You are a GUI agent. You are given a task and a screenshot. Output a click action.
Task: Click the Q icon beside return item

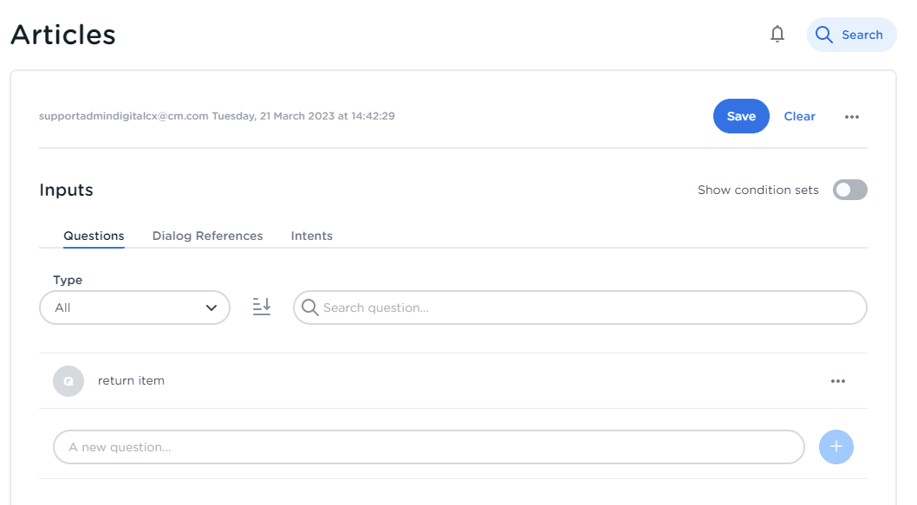pyautogui.click(x=68, y=381)
